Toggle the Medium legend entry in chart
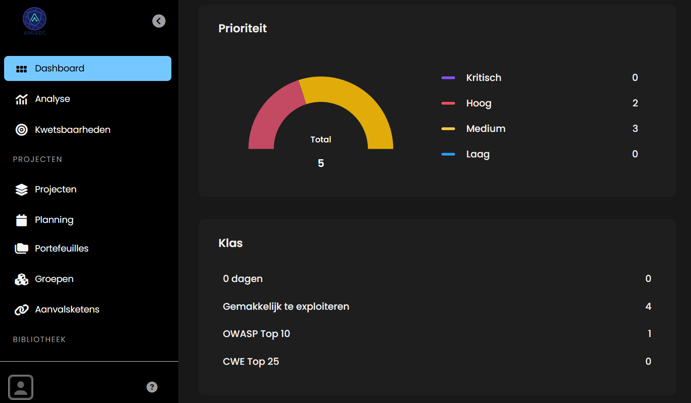Viewport: 691px width, 403px height. (x=486, y=129)
